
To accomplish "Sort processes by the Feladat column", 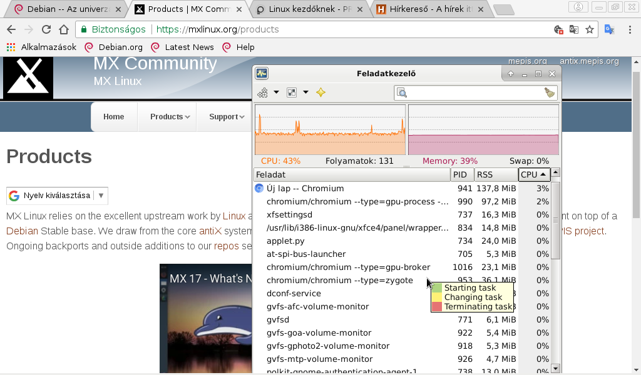I will [x=352, y=174].
